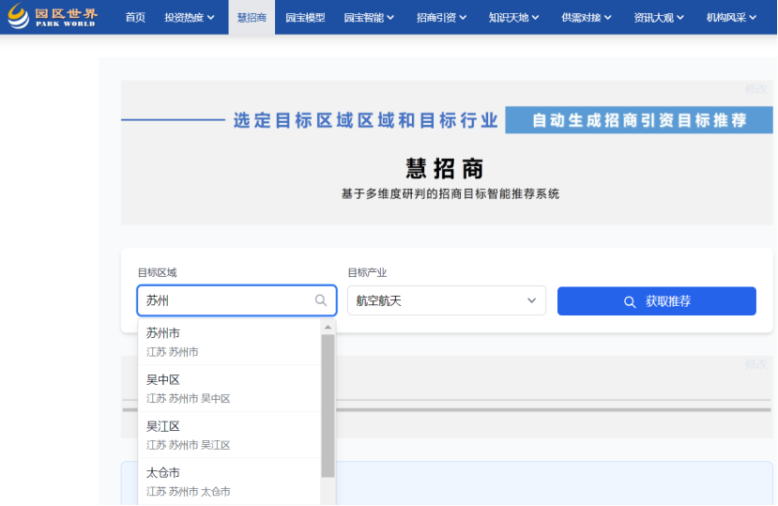778x506 pixels.
Task: Choose 吴中区 in the suggestions
Action: 229,388
